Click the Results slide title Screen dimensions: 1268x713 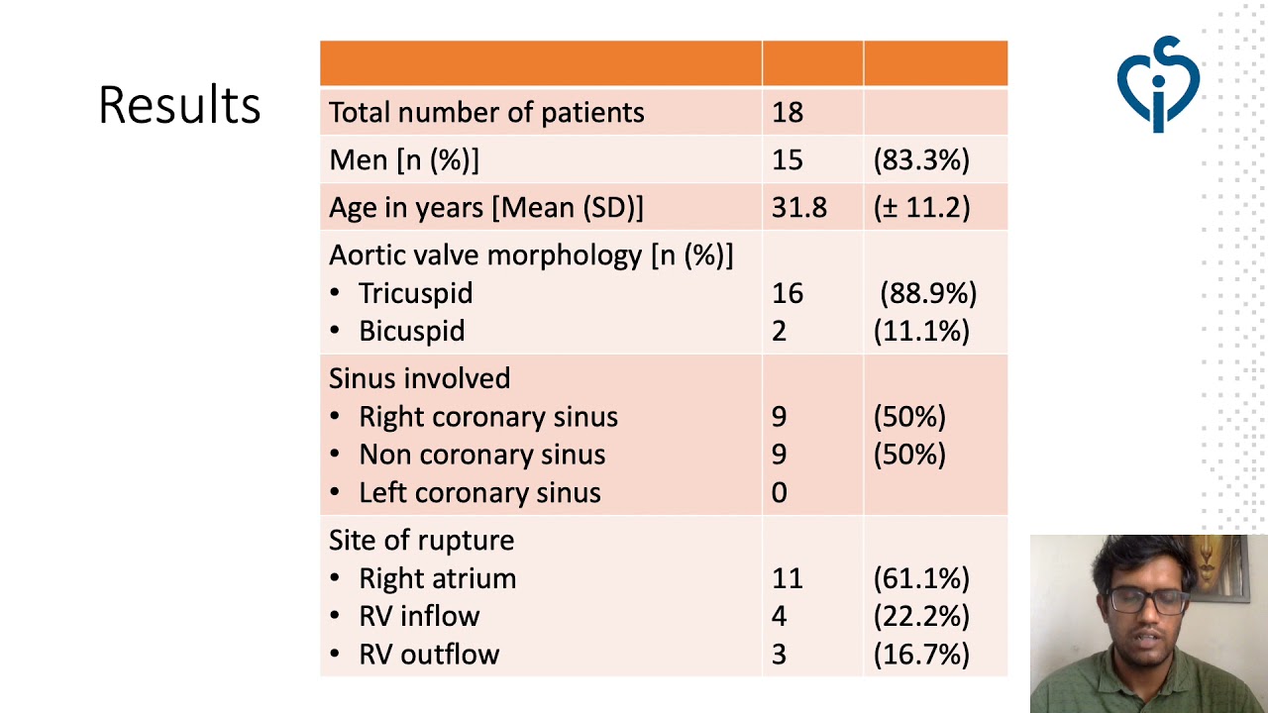(x=179, y=105)
